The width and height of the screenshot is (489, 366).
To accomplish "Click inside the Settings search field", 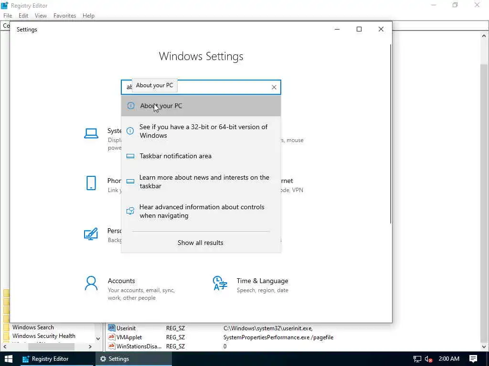I will [x=201, y=87].
